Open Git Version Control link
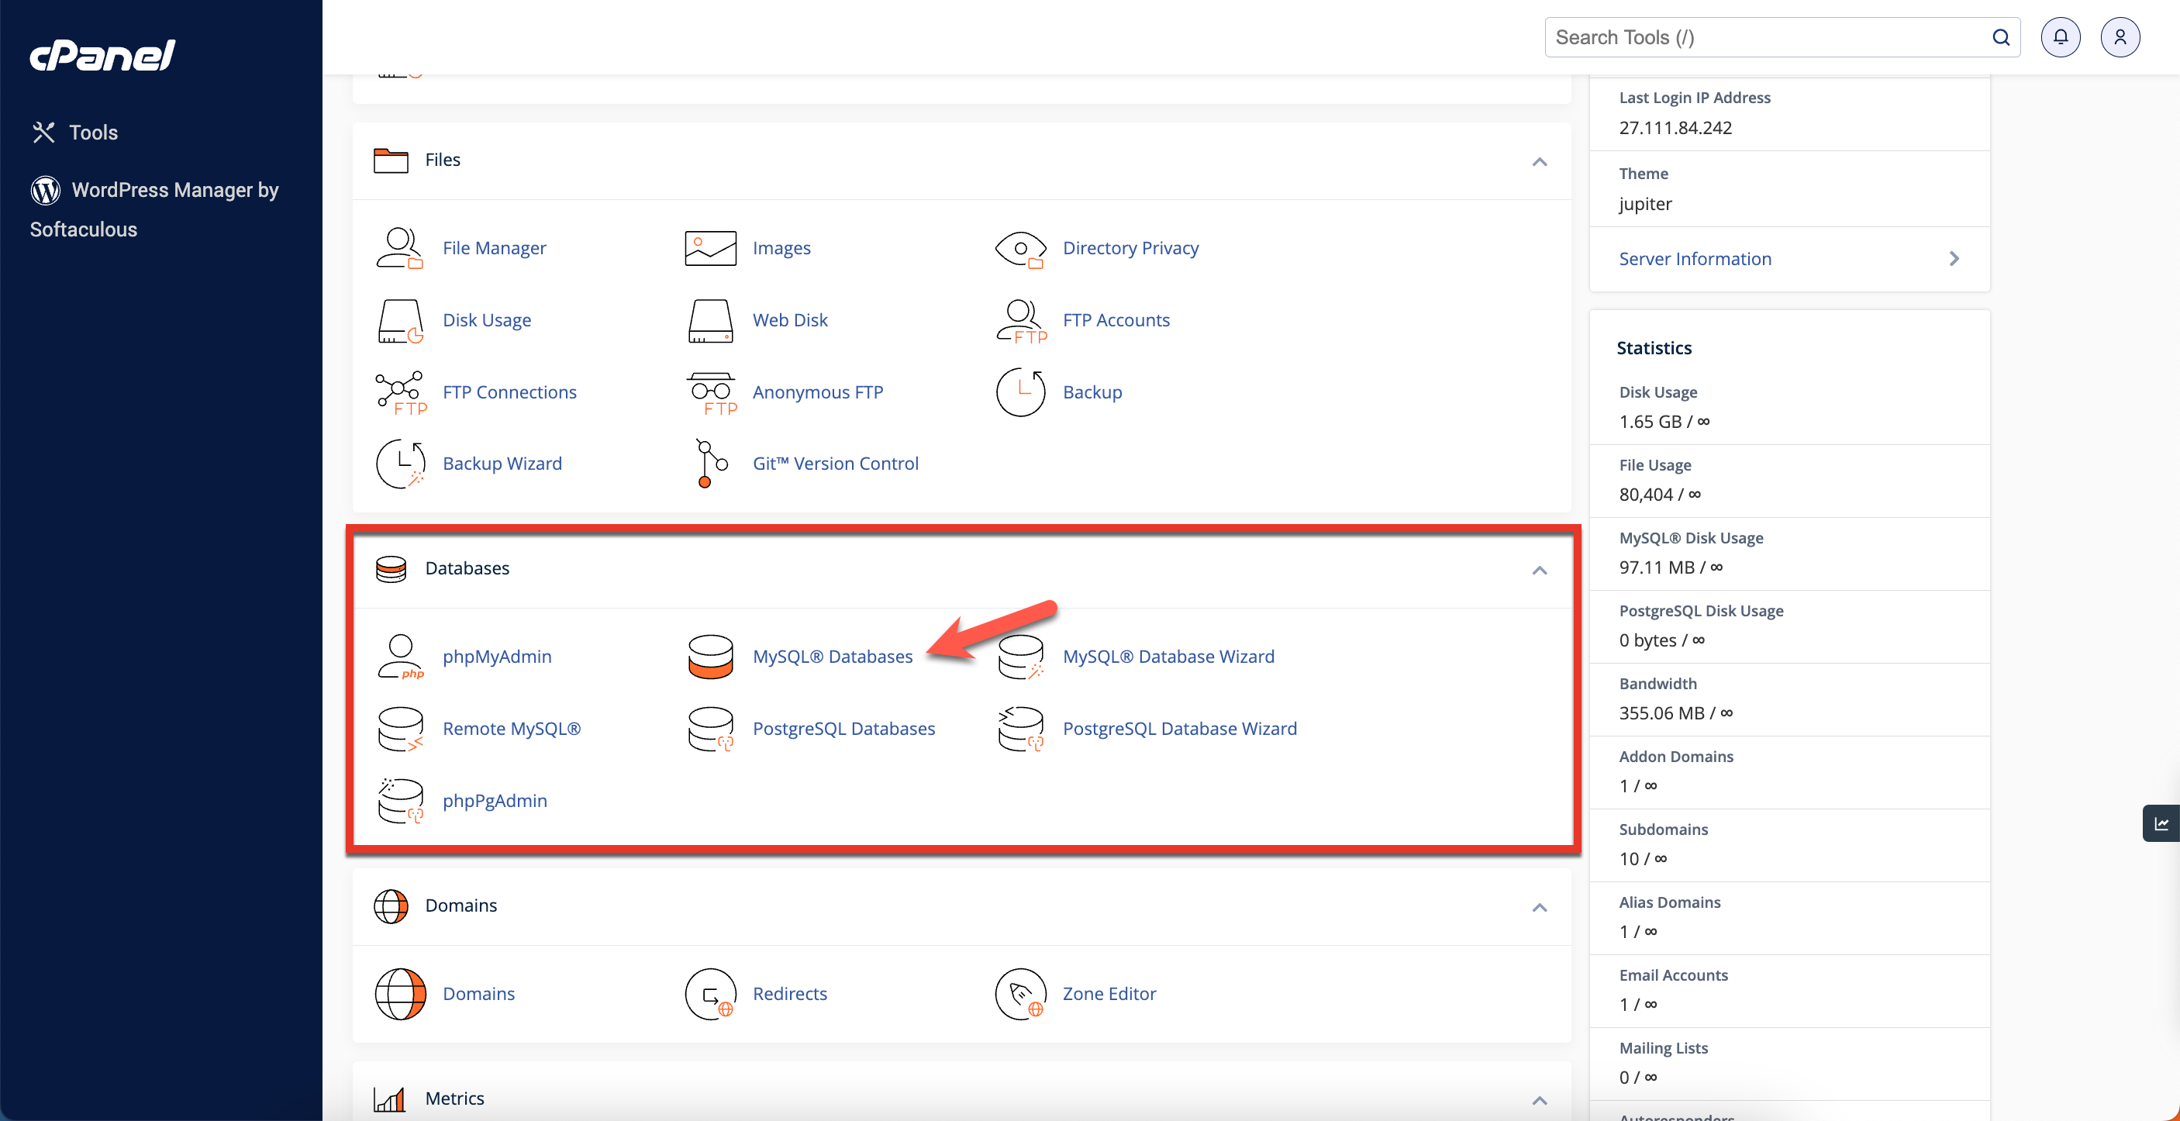The image size is (2180, 1121). coord(835,464)
